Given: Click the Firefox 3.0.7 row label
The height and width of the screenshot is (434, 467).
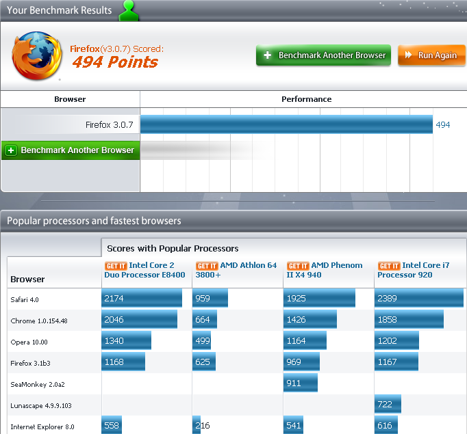Looking at the screenshot, I should [x=110, y=124].
